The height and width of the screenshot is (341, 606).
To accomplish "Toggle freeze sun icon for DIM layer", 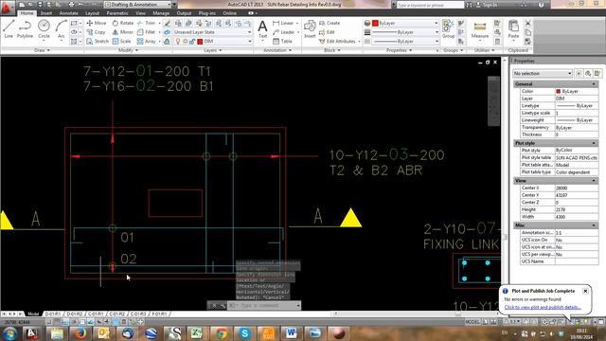I will point(185,41).
